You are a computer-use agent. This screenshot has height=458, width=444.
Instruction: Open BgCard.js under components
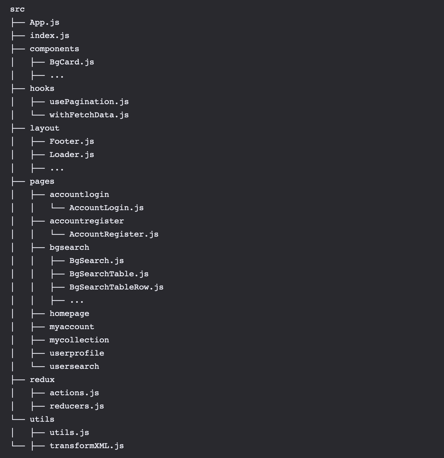72,62
